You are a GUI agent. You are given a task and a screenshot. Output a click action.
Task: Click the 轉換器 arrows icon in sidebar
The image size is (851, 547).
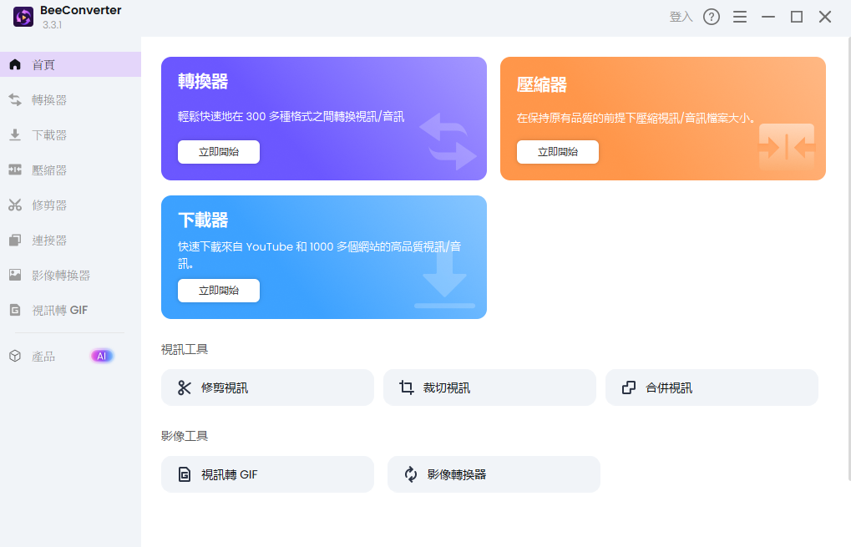(15, 100)
